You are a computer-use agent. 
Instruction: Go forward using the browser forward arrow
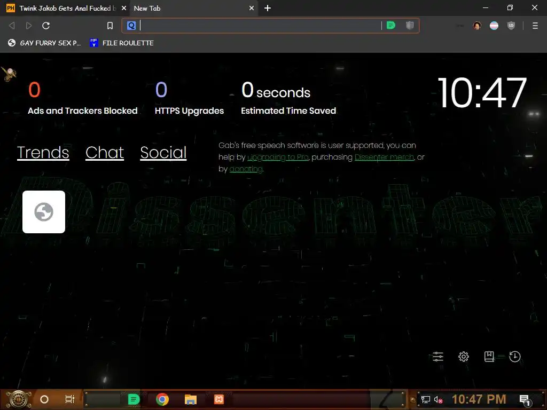coord(29,26)
